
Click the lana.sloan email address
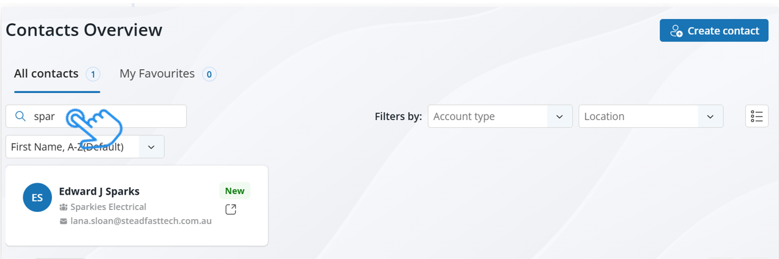[x=141, y=221]
